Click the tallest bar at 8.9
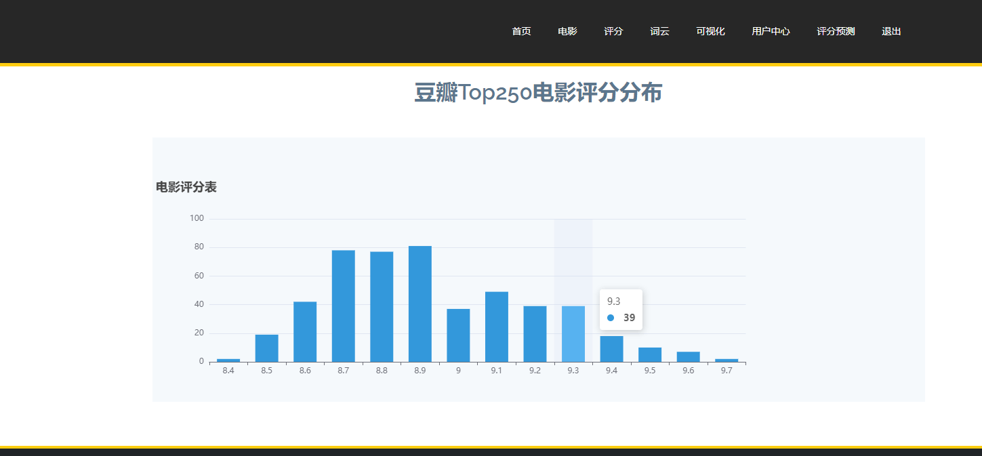 (x=420, y=304)
